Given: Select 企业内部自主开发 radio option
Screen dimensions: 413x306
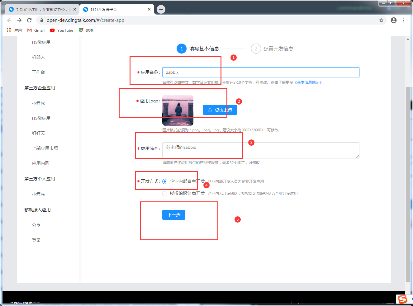Looking at the screenshot, I should point(165,181).
